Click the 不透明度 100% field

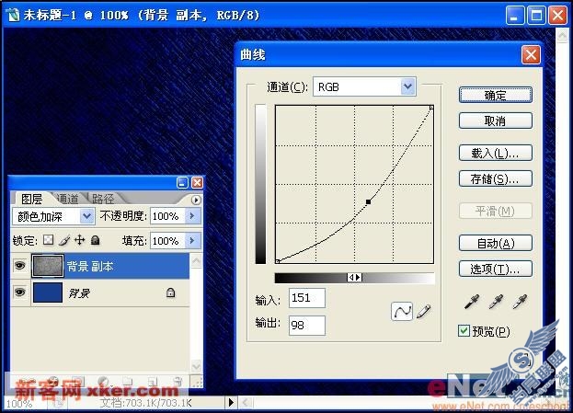tap(167, 216)
